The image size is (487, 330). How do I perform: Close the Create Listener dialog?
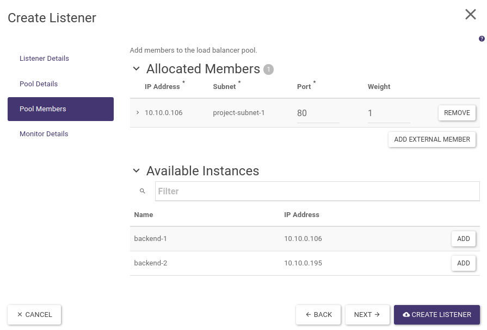470,15
